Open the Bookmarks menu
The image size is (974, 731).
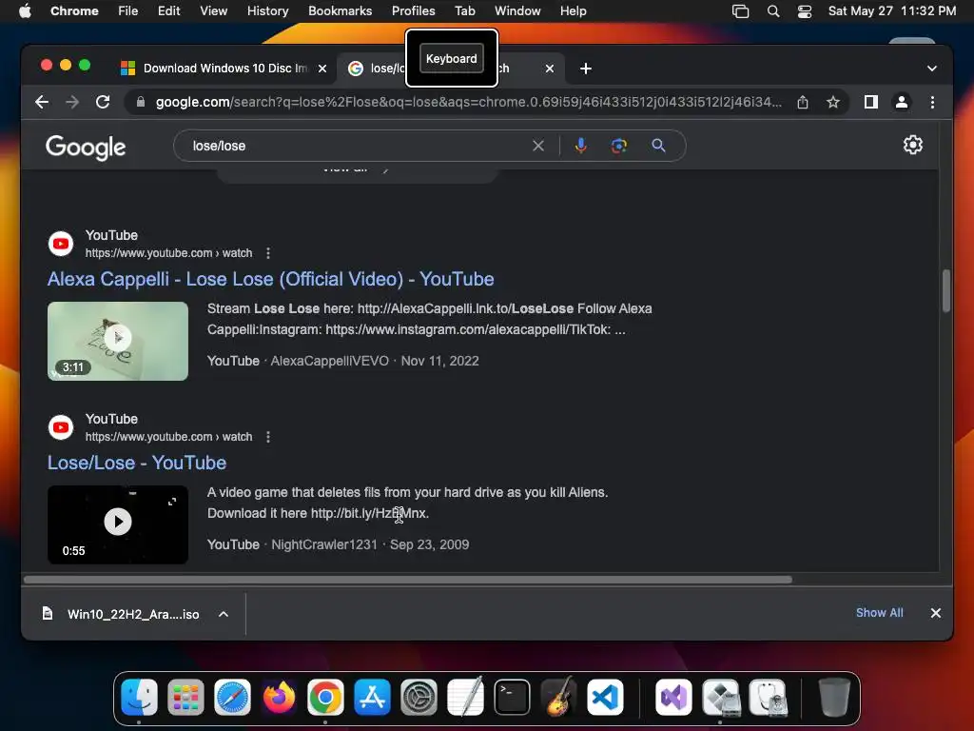pos(340,11)
